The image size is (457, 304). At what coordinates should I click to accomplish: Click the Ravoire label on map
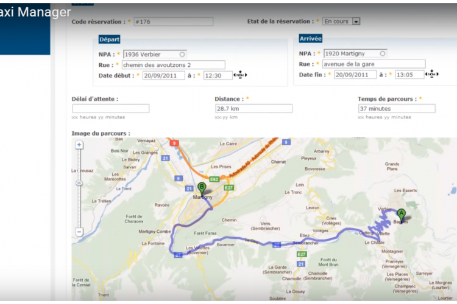point(162,205)
